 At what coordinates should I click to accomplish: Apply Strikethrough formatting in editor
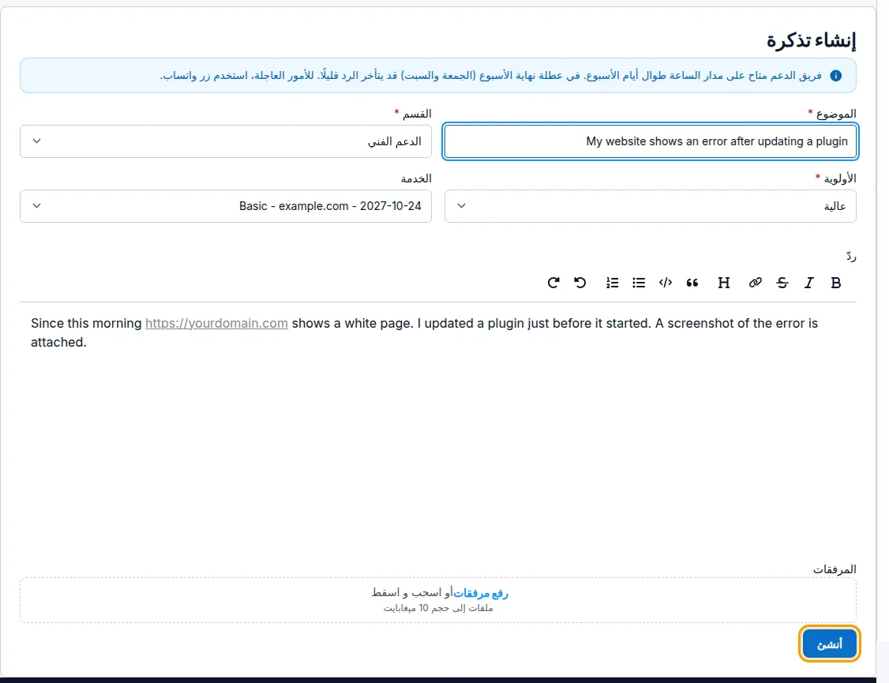[782, 283]
